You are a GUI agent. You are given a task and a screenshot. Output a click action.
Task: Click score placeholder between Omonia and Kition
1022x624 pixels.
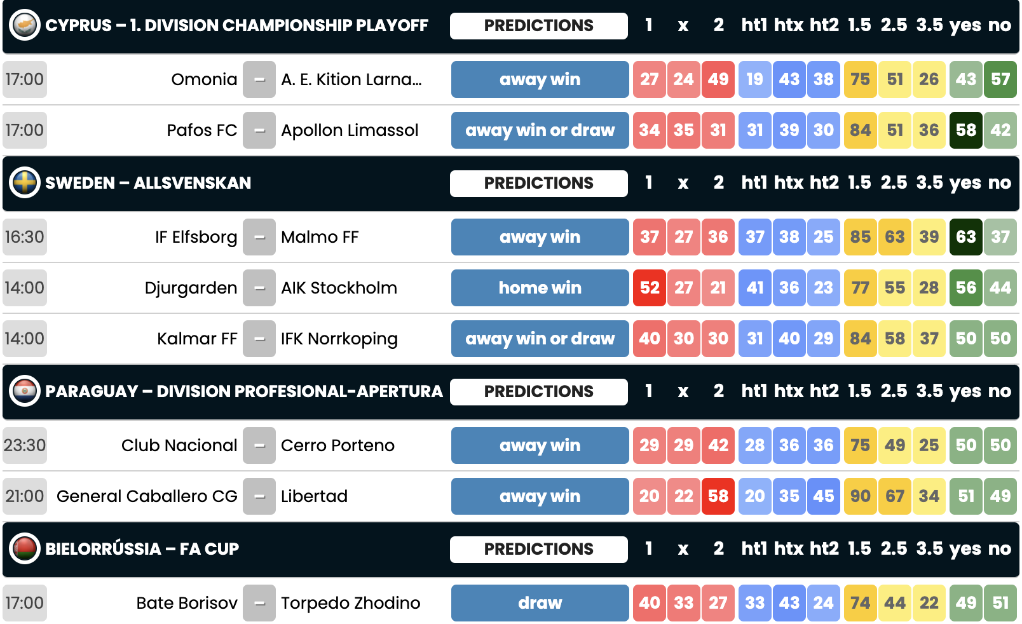pos(259,79)
